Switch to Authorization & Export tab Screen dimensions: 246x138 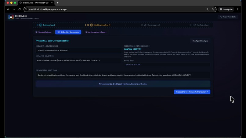[96, 32]
